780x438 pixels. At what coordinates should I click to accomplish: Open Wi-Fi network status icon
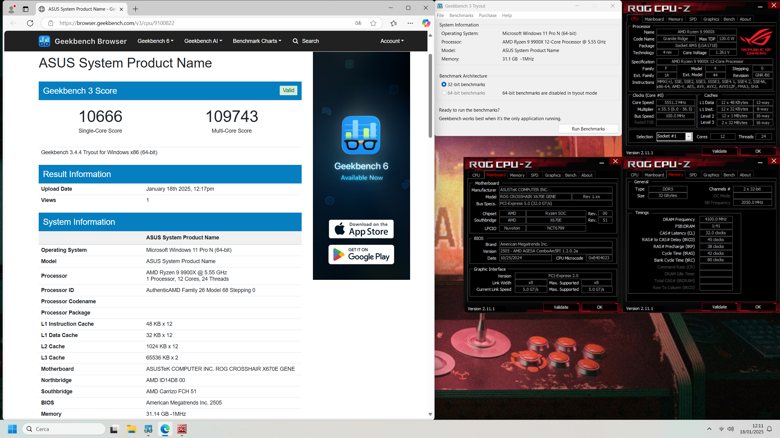tap(721, 429)
